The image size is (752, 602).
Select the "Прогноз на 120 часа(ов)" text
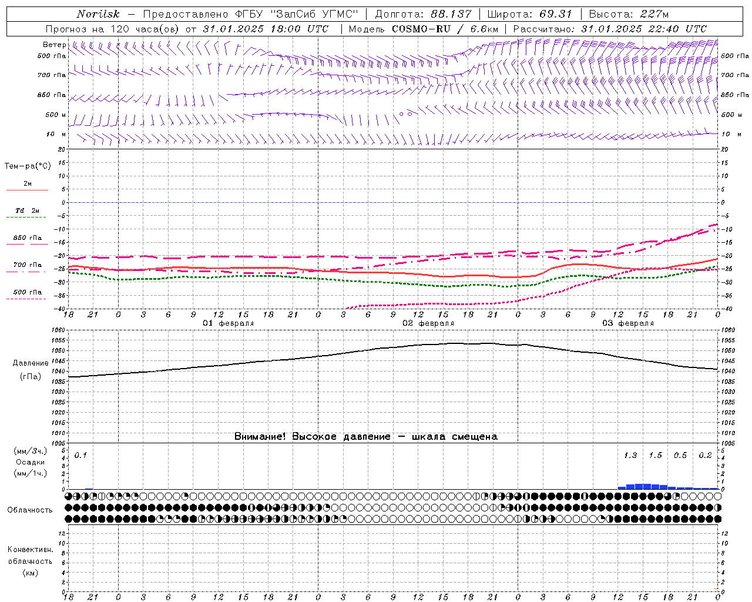[x=113, y=29]
